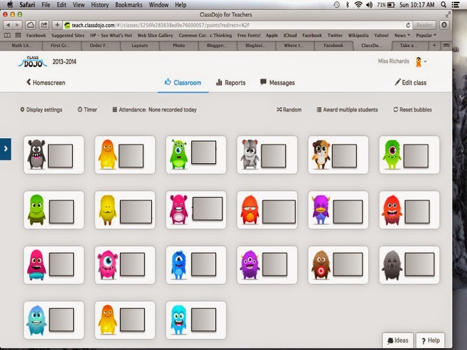Click the Share toolbar button
Image resolution: width=467 pixels, height=350 pixels.
[x=44, y=25]
